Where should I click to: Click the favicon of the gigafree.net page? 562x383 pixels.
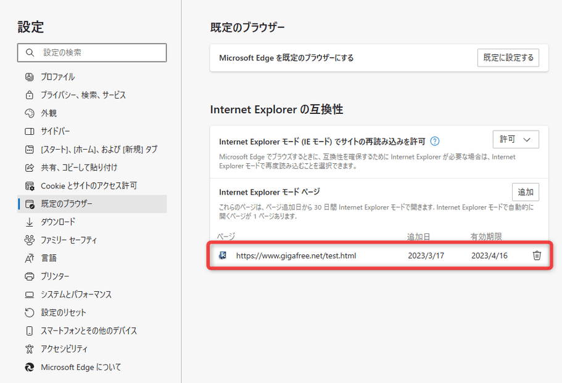click(x=223, y=256)
